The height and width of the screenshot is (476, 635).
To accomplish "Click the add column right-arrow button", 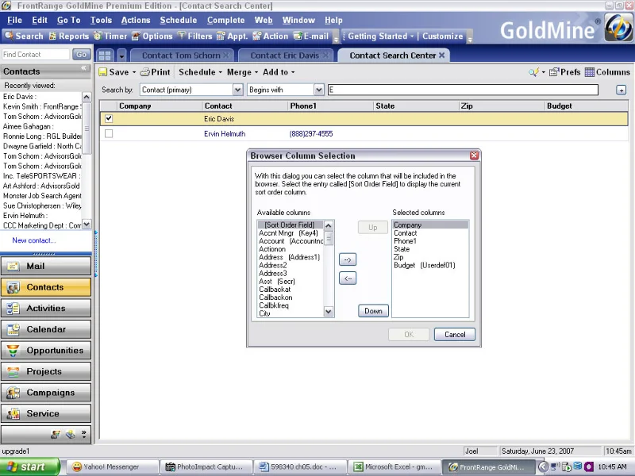I will click(x=348, y=259).
